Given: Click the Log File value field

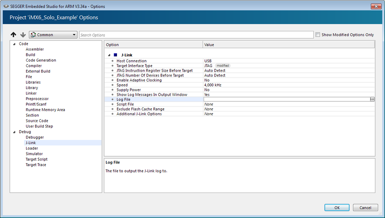Looking at the screenshot, I should [286, 99].
